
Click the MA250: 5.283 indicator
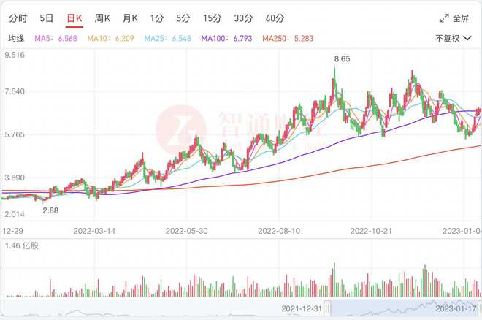pos(288,39)
